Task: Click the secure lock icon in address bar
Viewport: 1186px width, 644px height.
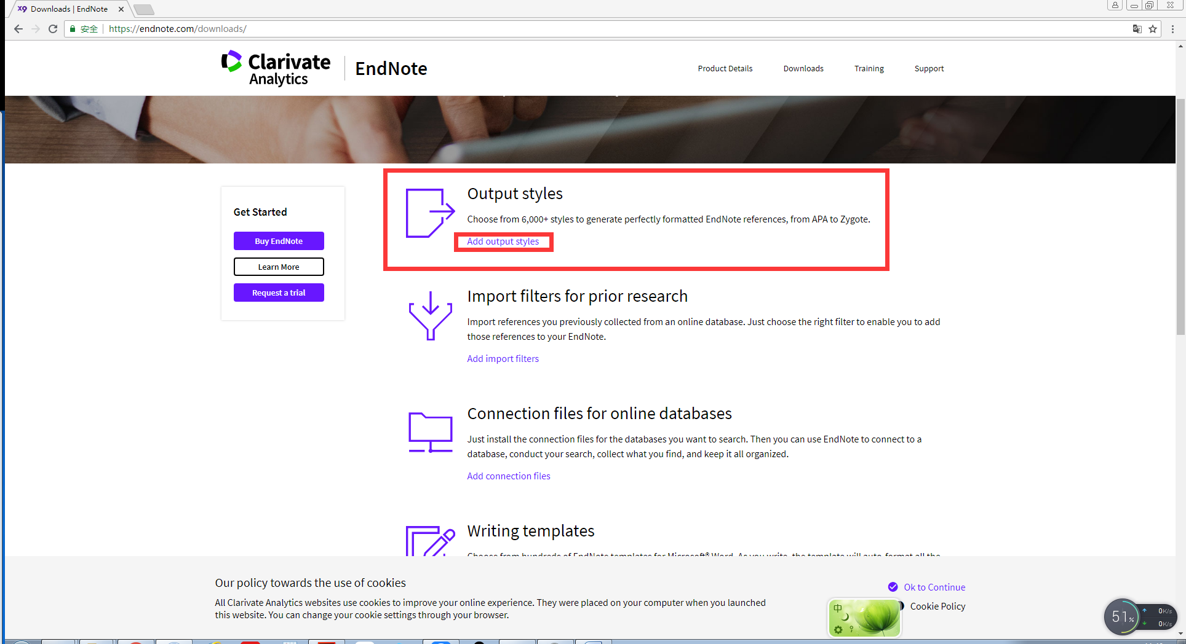Action: (x=73, y=29)
